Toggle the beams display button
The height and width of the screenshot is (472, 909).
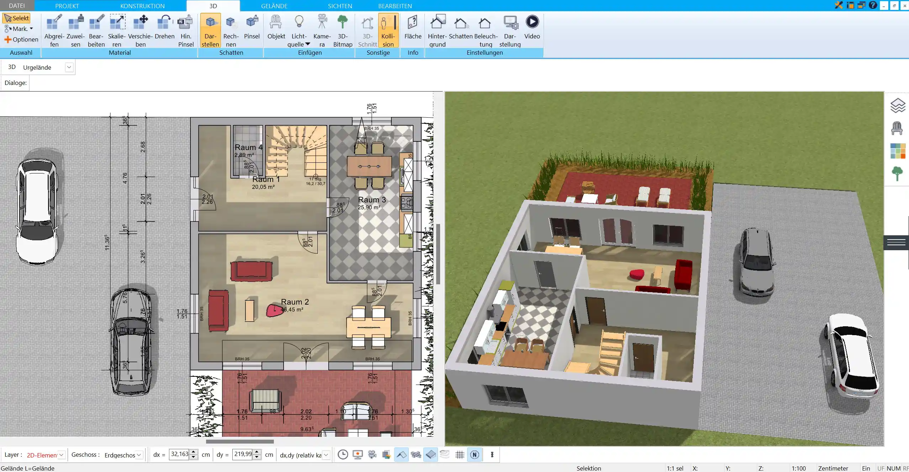coord(416,455)
